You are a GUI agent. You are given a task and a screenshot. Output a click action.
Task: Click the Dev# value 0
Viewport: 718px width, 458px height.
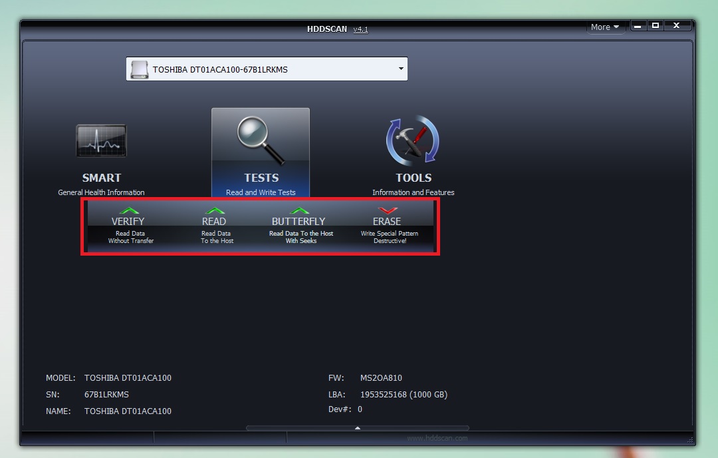click(360, 409)
